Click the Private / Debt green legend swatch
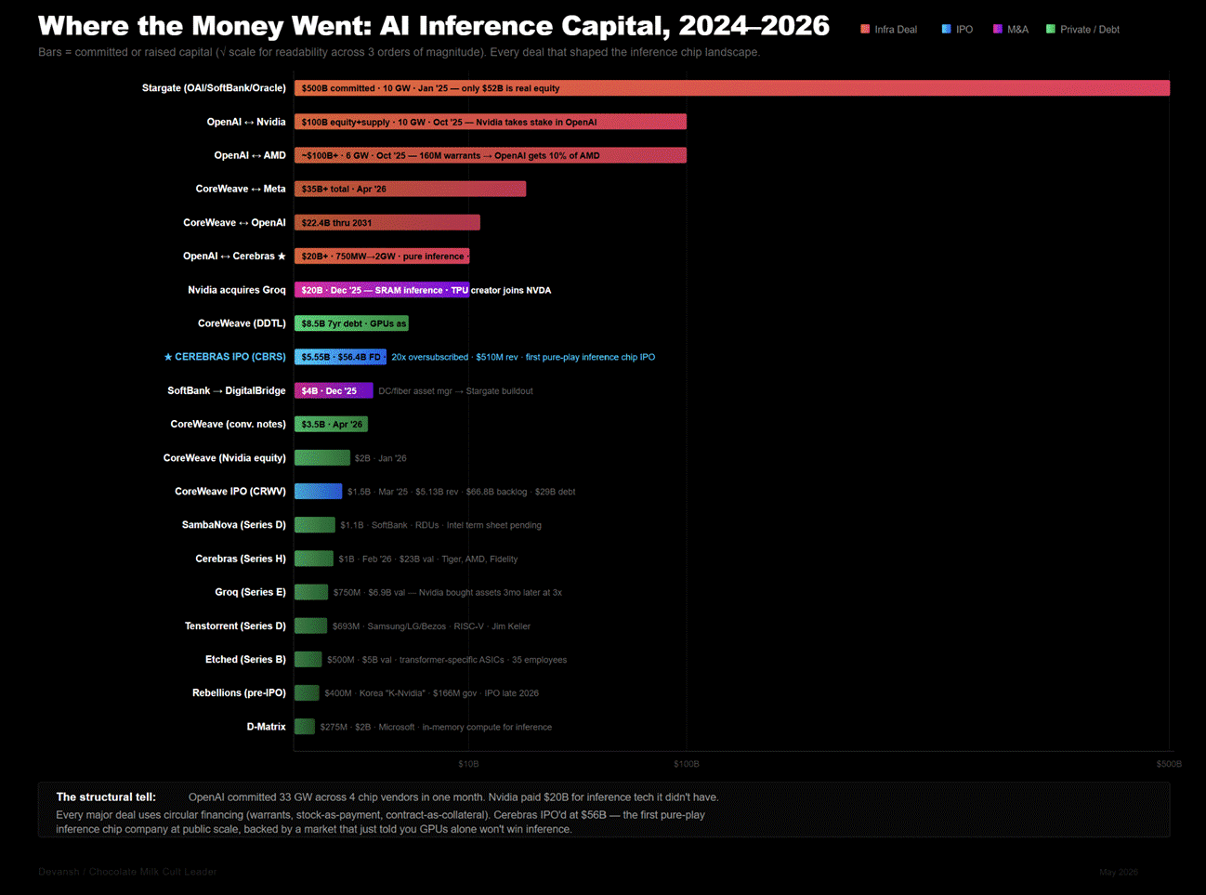The image size is (1206, 895). [x=1050, y=29]
